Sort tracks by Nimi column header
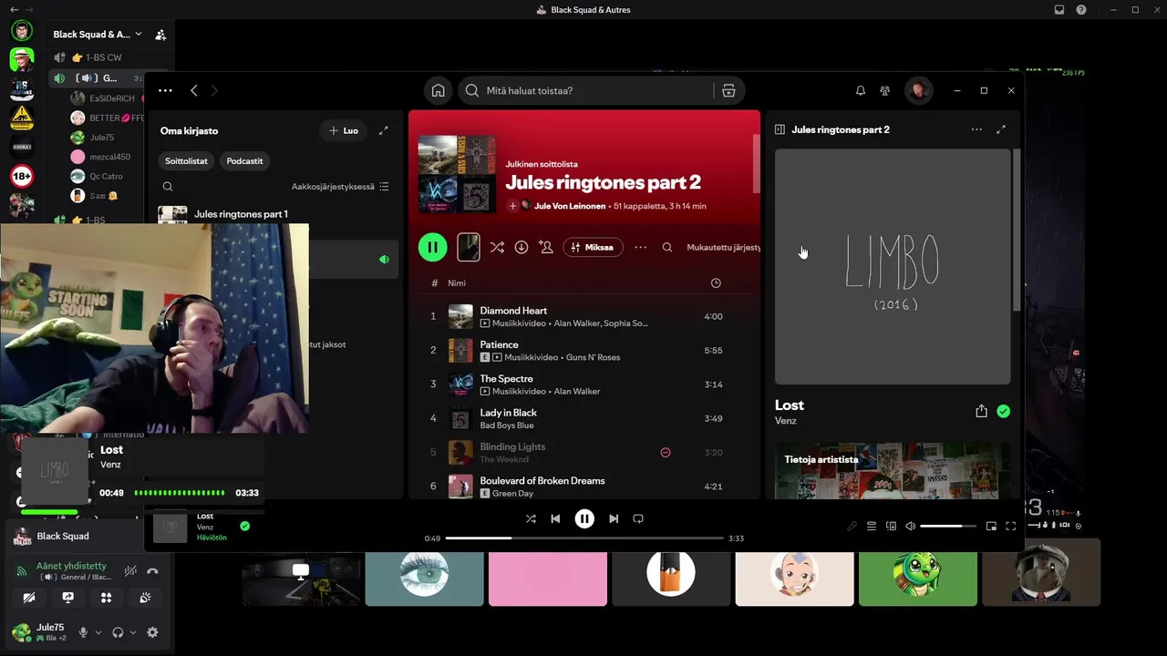This screenshot has width=1167, height=656. (457, 283)
